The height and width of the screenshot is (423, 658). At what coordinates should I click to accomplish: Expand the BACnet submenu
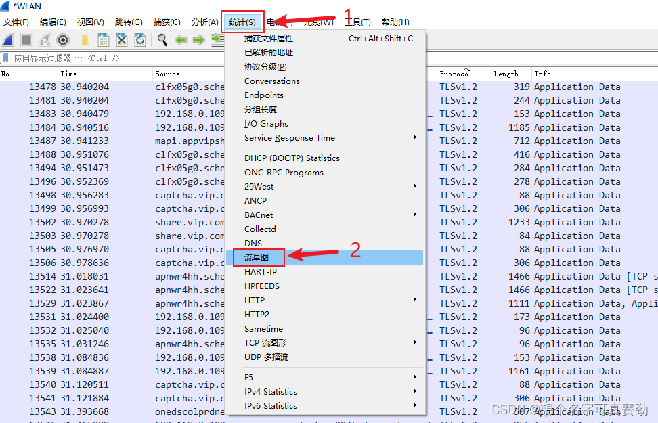[x=325, y=215]
